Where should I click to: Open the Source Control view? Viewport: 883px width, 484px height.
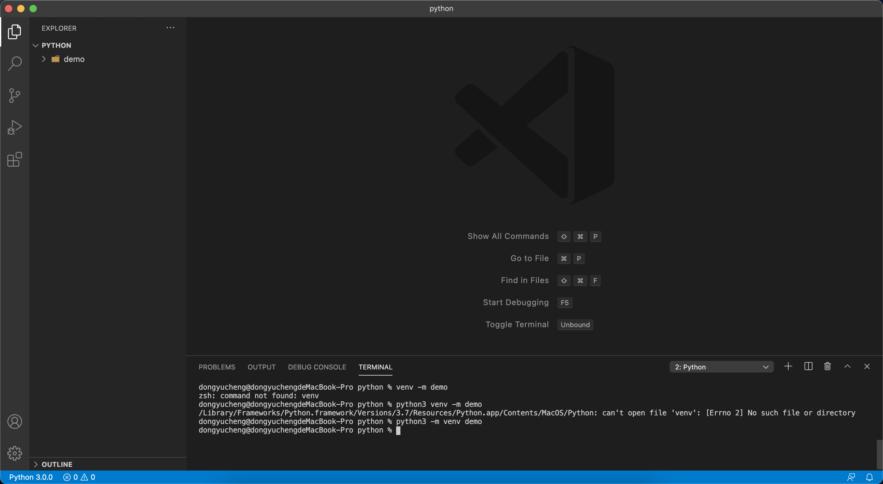click(x=14, y=96)
